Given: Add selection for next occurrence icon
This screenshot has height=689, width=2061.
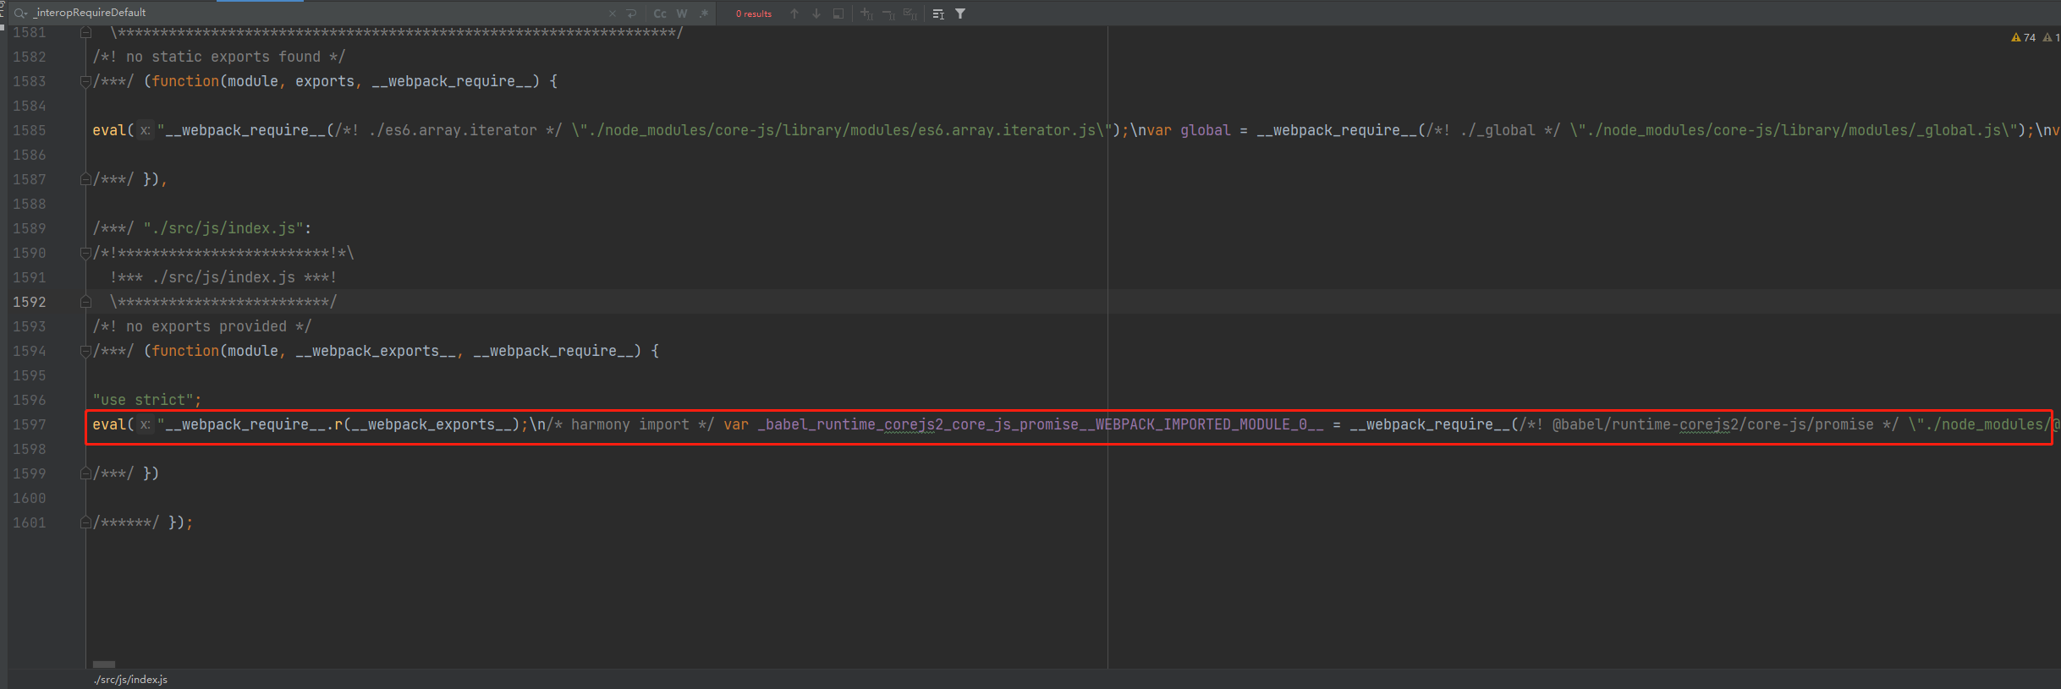Looking at the screenshot, I should coord(866,14).
